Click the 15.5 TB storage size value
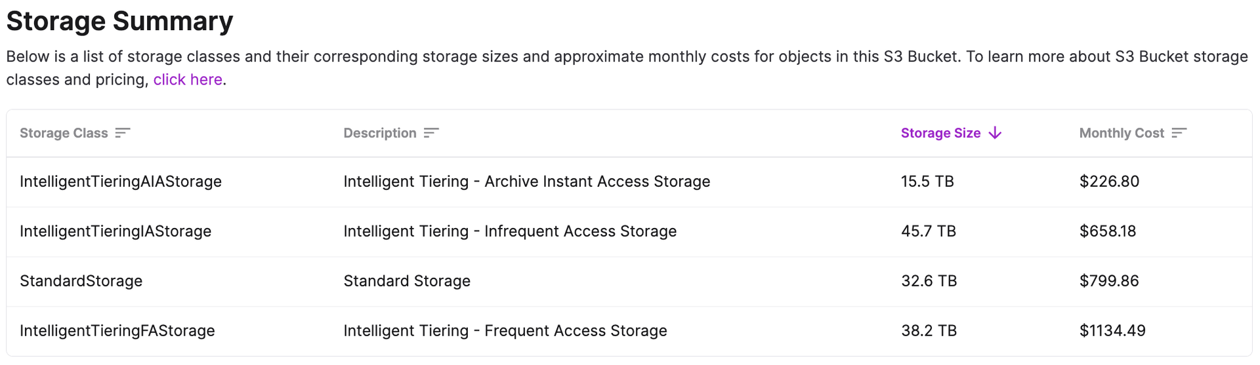Screen dimensions: 1260x365 (927, 182)
